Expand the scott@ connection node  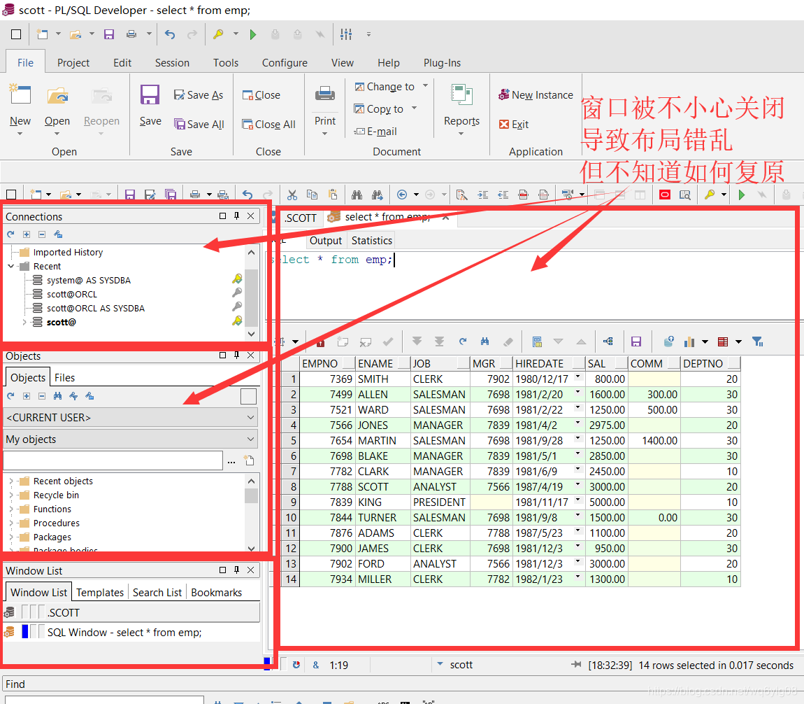click(x=24, y=322)
